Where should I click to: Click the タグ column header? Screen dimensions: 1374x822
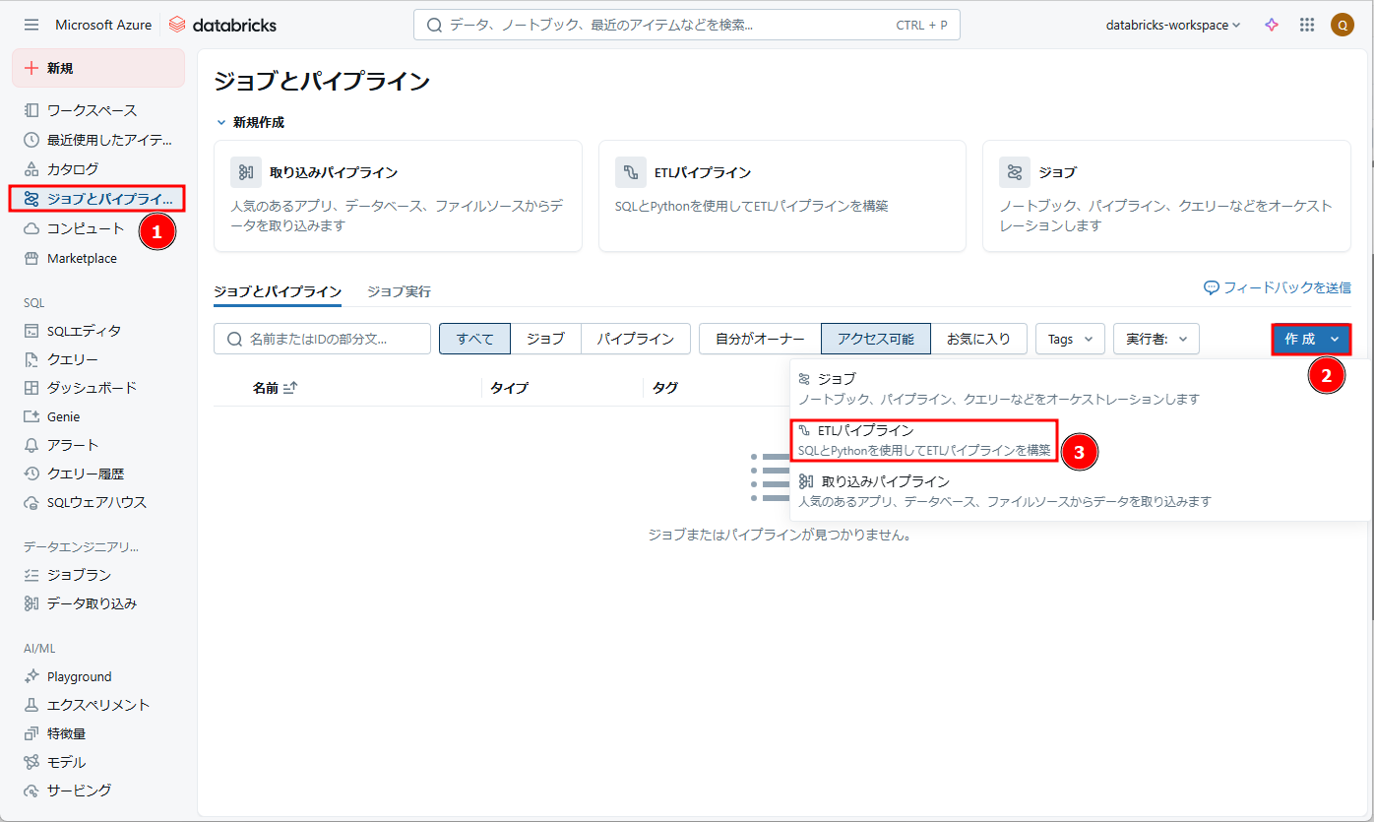click(665, 388)
